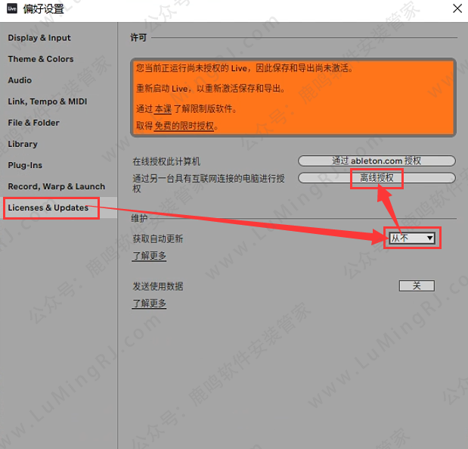The image size is (468, 449).
Task: Open the Plug-Ins preferences tab
Action: tap(25, 165)
